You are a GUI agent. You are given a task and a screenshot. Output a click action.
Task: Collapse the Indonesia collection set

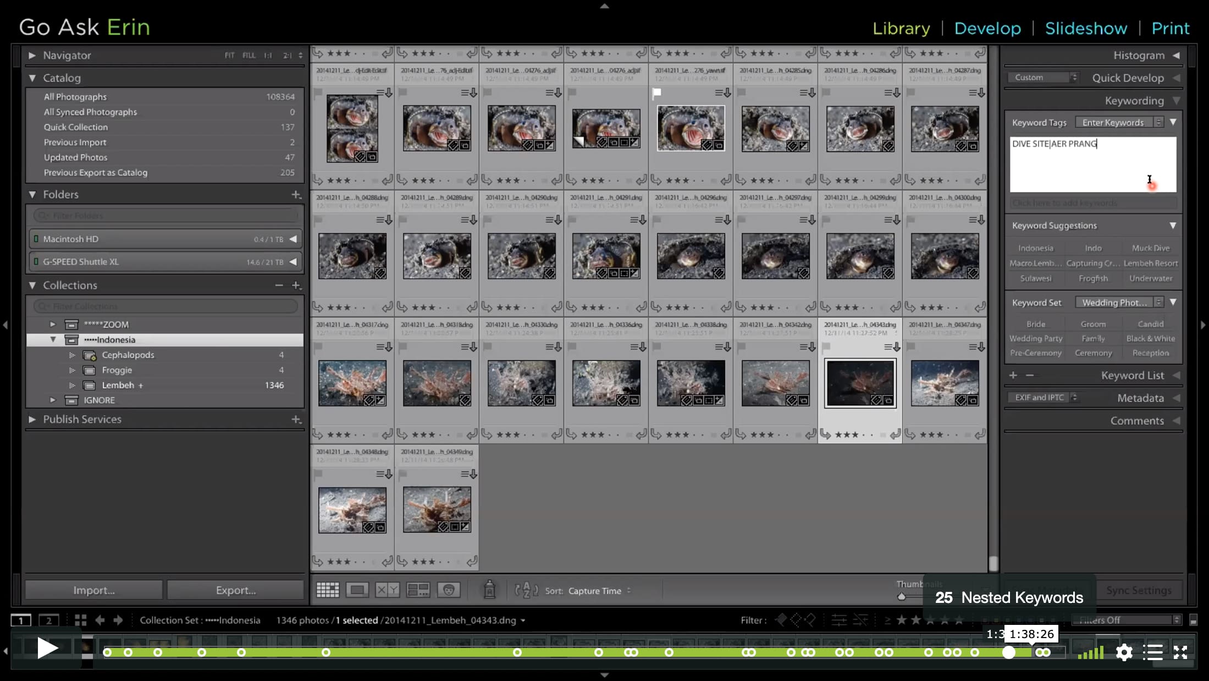point(53,340)
